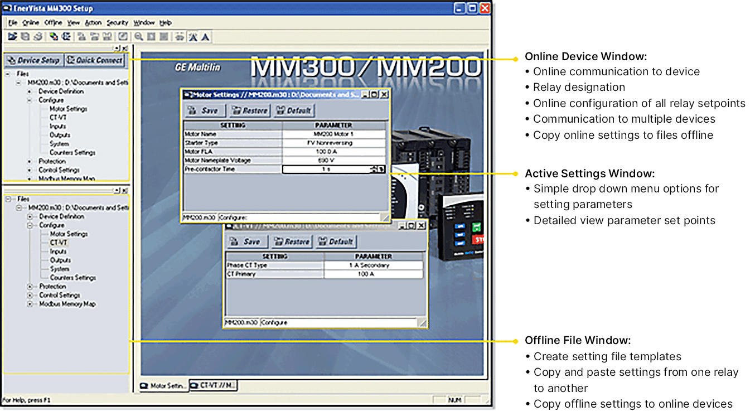Image resolution: width=755 pixels, height=416 pixels.
Task: Click the 1 A Secondary phase CT cell
Action: 374,265
